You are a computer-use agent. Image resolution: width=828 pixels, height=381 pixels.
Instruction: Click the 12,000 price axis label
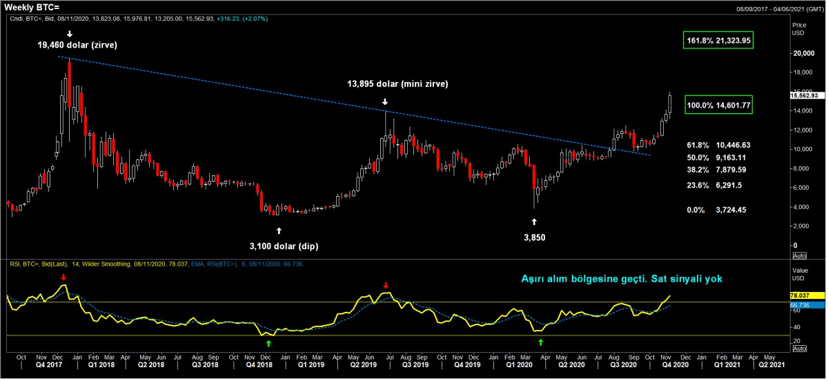tap(802, 130)
